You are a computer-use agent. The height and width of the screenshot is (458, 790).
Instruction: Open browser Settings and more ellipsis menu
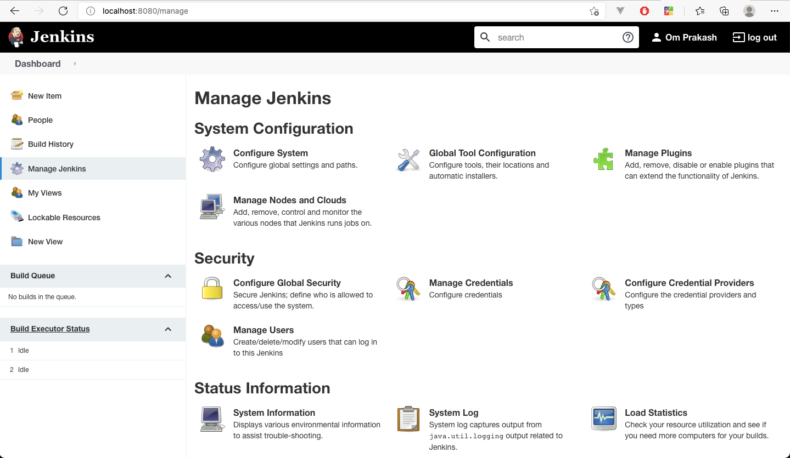point(775,11)
